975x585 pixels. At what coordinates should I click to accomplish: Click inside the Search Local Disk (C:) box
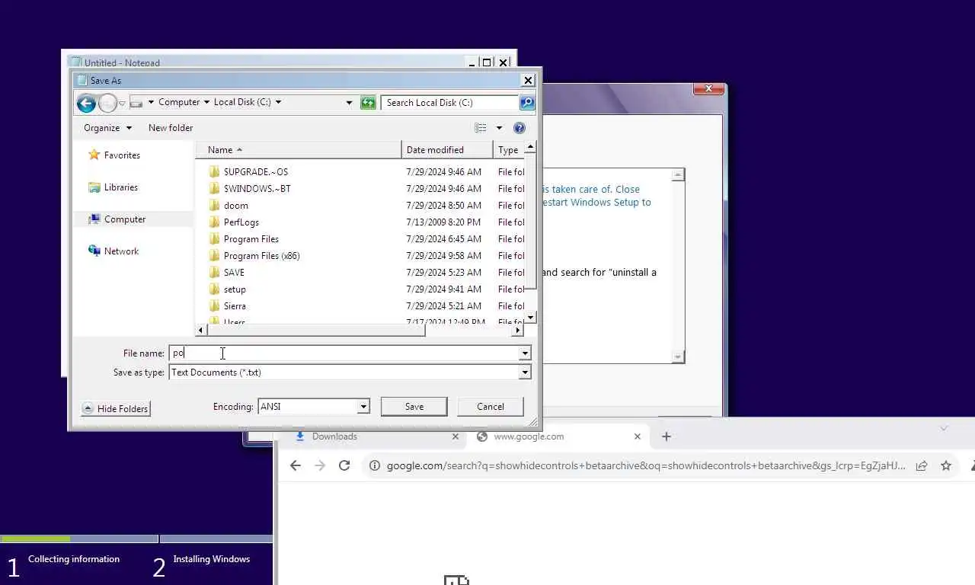(x=449, y=103)
